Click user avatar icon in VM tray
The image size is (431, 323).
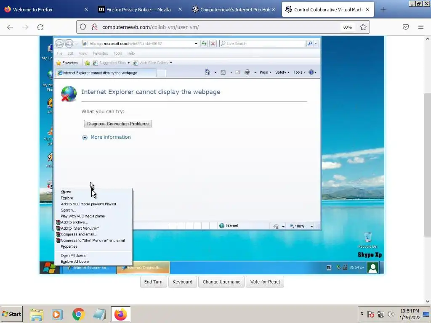click(x=373, y=268)
